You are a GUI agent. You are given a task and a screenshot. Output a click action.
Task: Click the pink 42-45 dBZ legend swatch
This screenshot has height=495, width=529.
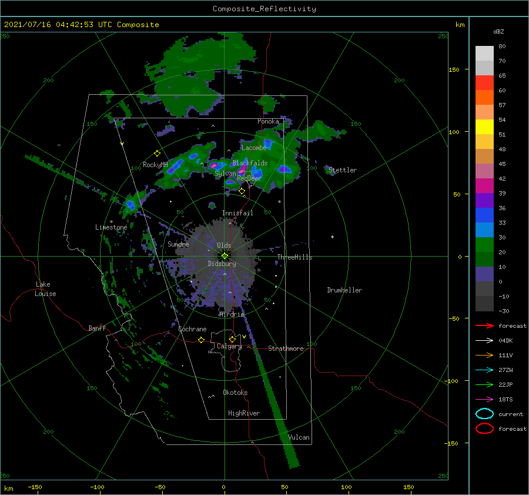(x=484, y=171)
